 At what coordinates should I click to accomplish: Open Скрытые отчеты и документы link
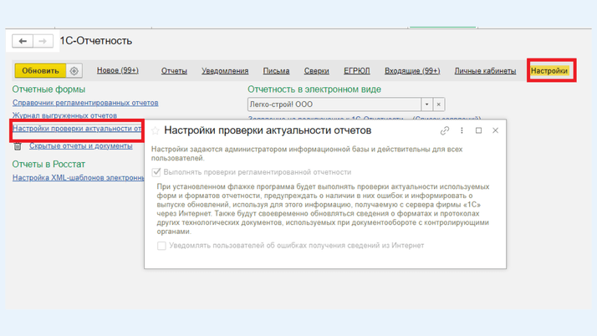click(81, 146)
